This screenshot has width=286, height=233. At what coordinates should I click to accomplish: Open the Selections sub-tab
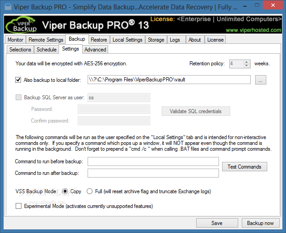(x=20, y=50)
